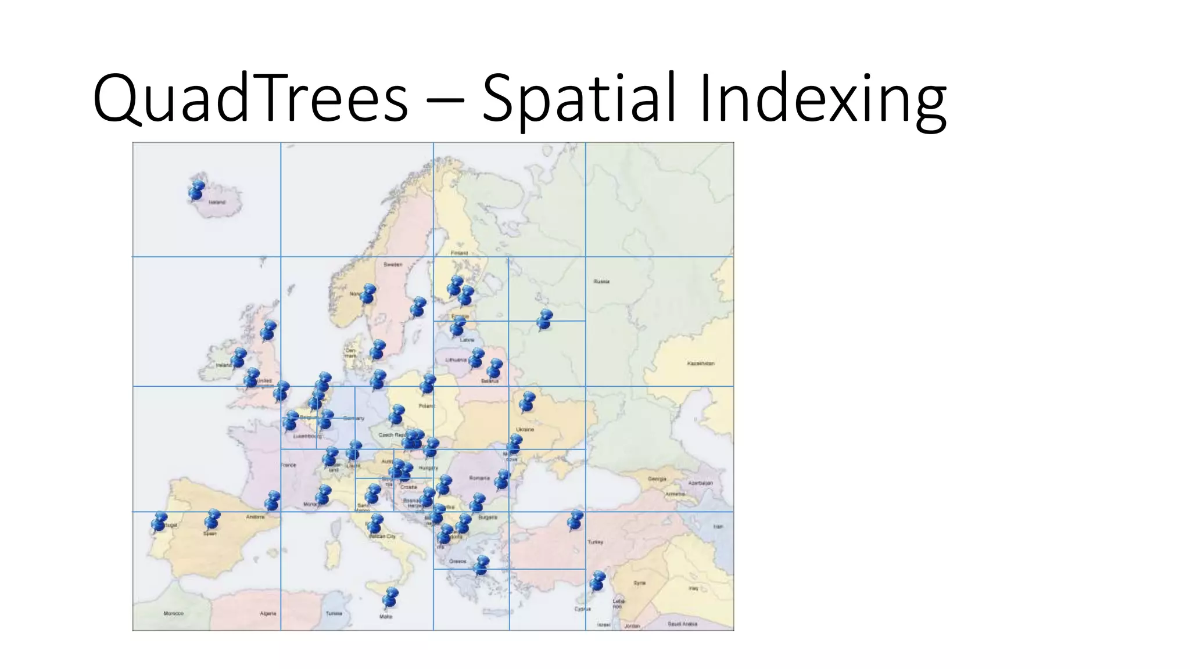Select the lone pushpin in western Russia

point(545,319)
